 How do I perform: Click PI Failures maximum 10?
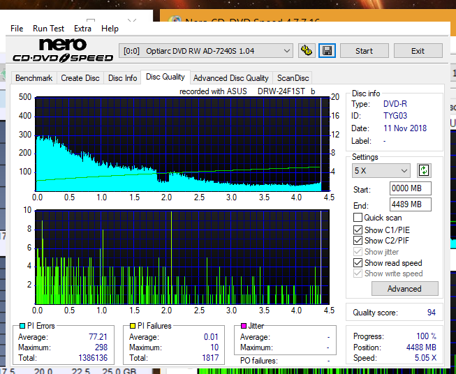point(214,347)
